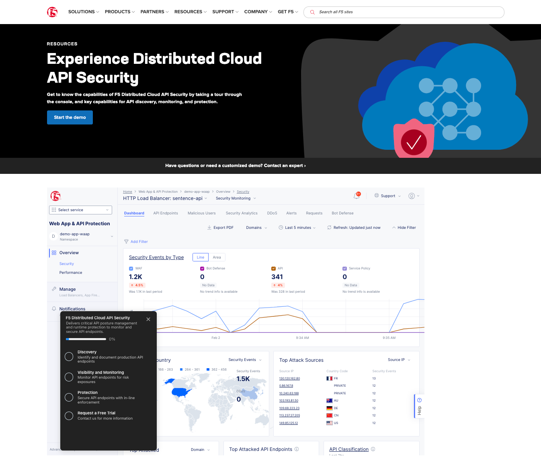Expand the SOLUTIONS navigation menu
Screen dimensions: 541x469
tap(84, 12)
